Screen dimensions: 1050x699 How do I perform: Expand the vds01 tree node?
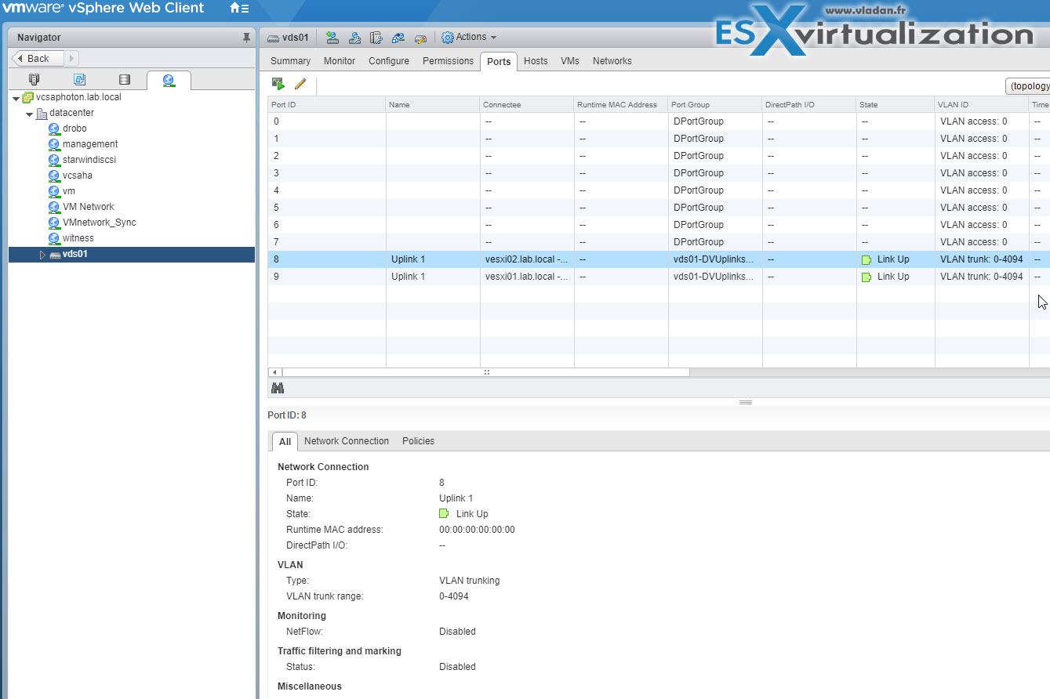[42, 255]
